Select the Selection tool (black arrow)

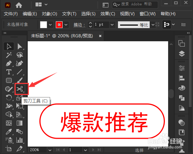(9, 46)
